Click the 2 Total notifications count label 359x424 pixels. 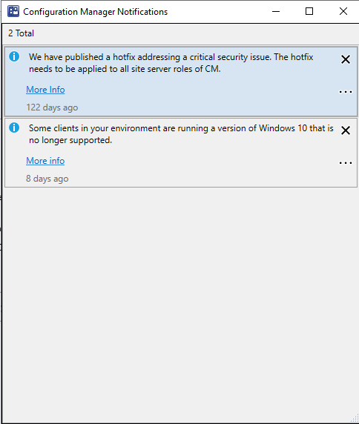pos(21,33)
